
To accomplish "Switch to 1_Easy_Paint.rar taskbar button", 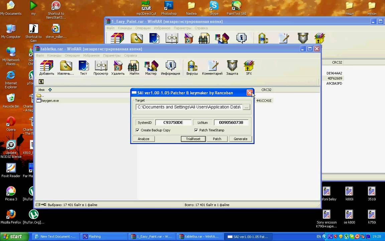I will tap(152, 237).
